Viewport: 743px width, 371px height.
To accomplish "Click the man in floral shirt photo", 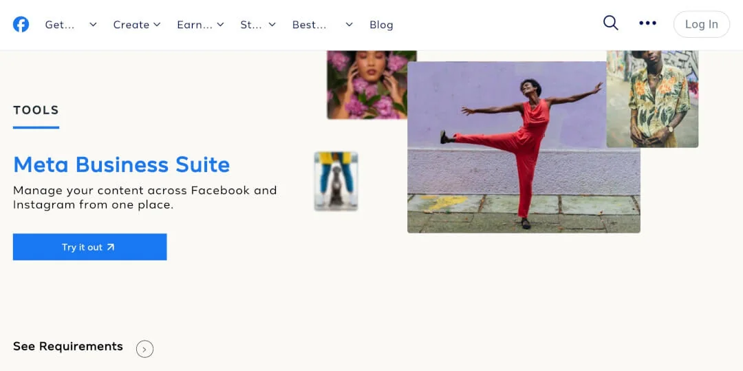I will [652, 99].
